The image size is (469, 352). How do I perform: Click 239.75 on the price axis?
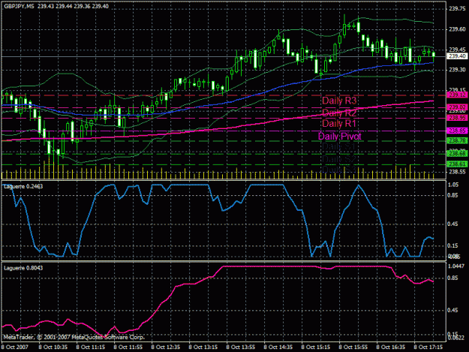(x=457, y=9)
